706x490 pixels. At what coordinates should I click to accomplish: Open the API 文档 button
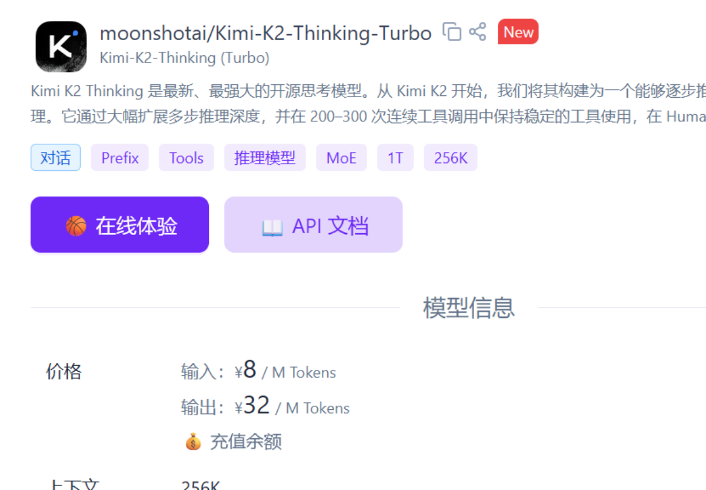tap(314, 225)
